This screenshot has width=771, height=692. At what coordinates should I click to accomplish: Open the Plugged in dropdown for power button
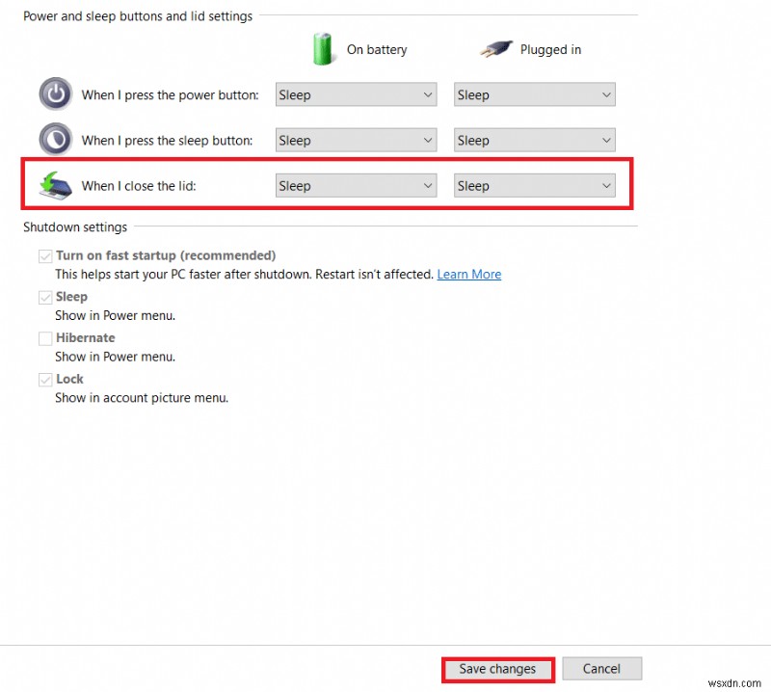pyautogui.click(x=534, y=93)
